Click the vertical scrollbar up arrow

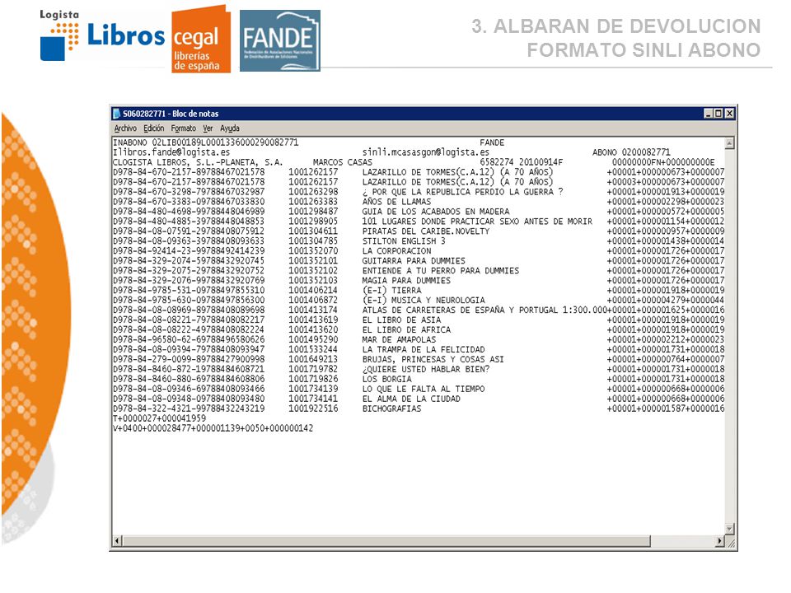tap(729, 143)
